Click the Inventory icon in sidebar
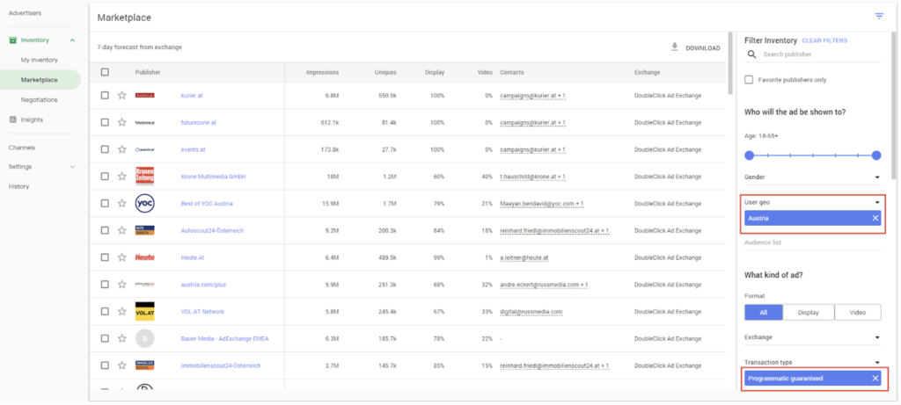 pyautogui.click(x=13, y=40)
